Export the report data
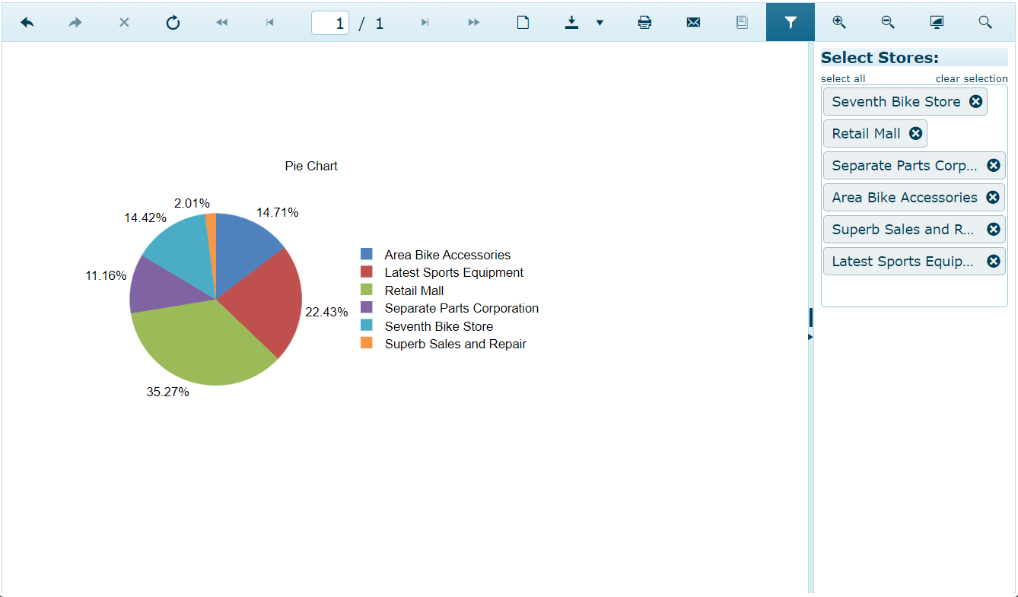 (571, 22)
